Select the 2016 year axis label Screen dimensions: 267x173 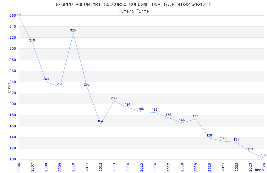point(155,167)
